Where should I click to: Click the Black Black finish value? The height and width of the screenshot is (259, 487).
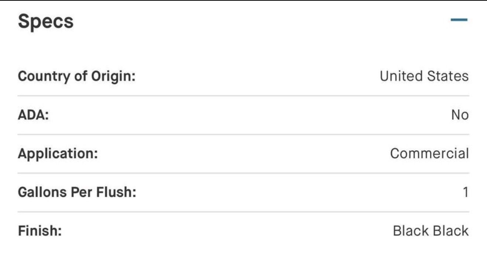431,231
